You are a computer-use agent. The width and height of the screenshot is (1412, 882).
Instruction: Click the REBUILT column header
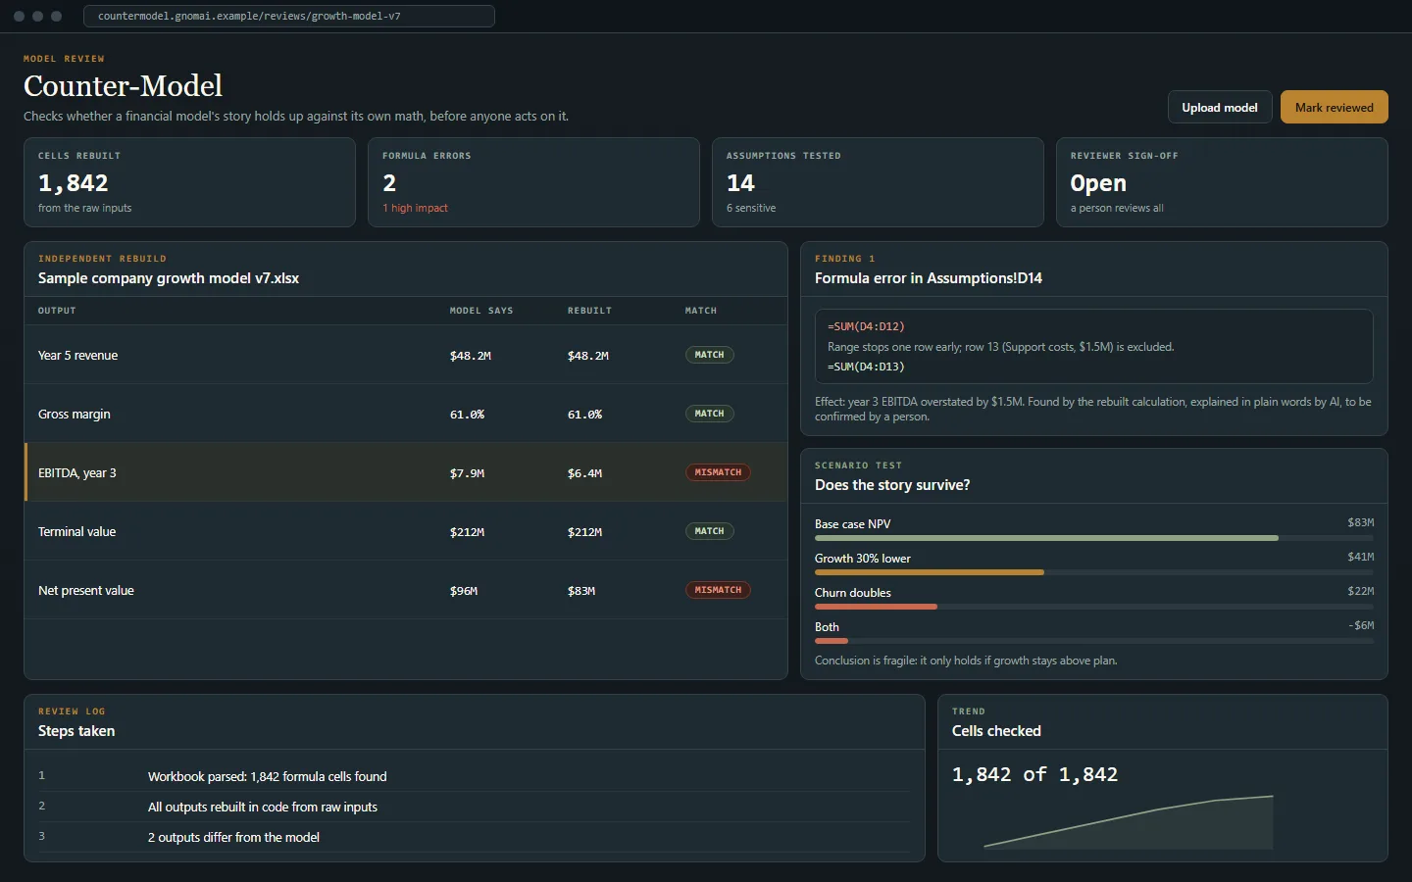coord(589,311)
